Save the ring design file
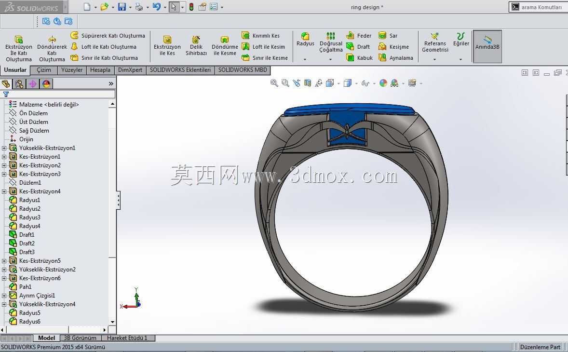The height and width of the screenshot is (352, 568). (122, 7)
